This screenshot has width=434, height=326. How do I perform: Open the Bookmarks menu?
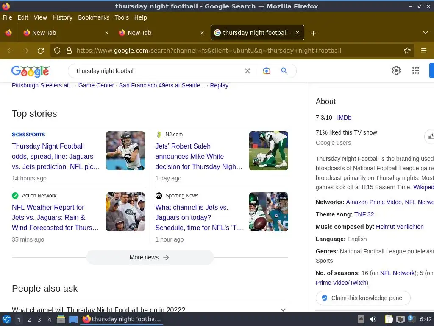click(94, 17)
